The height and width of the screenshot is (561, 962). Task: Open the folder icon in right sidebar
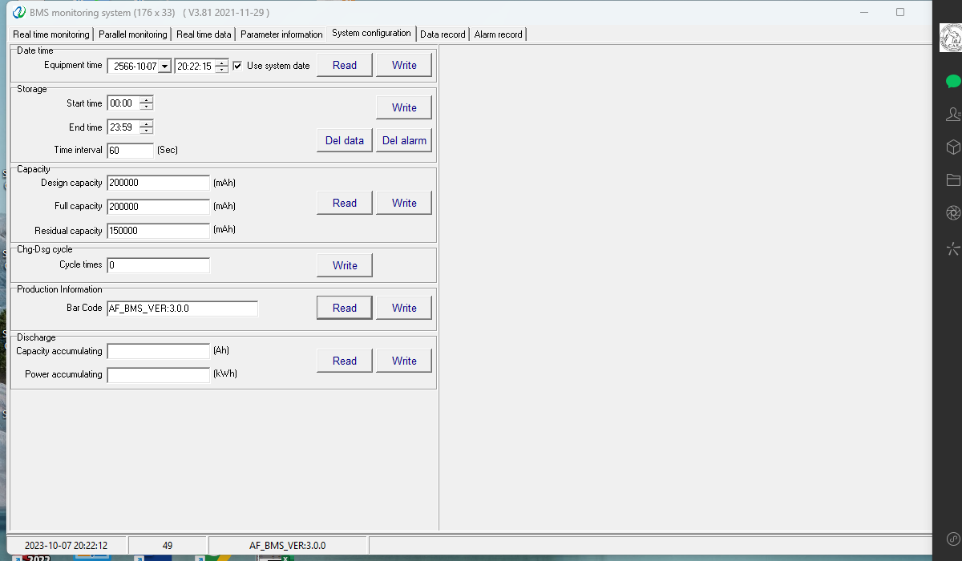953,180
